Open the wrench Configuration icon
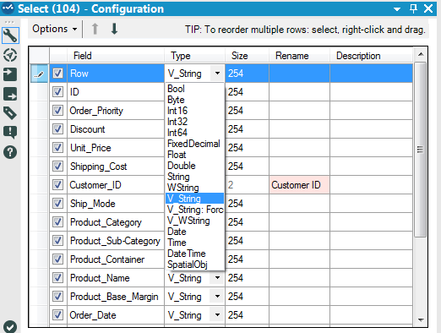441x333 pixels. pyautogui.click(x=10, y=35)
